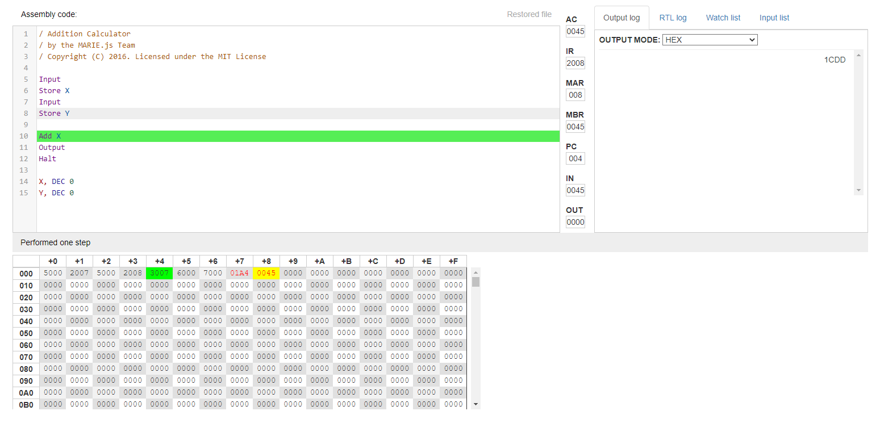Click memory cell 7000 in row 000
Image resolution: width=880 pixels, height=436 pixels.
point(213,273)
